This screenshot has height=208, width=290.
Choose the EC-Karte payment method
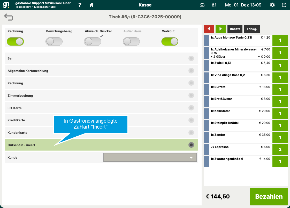tap(102, 108)
